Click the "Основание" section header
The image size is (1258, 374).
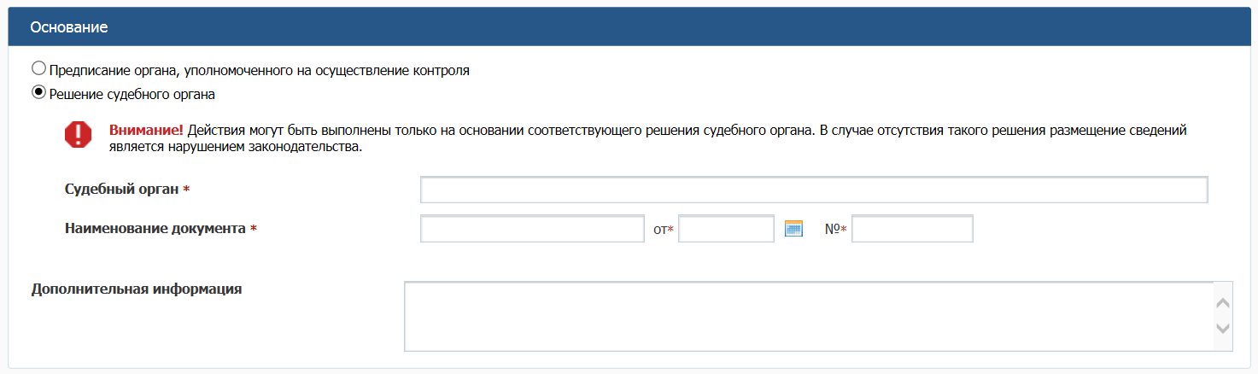[x=69, y=27]
